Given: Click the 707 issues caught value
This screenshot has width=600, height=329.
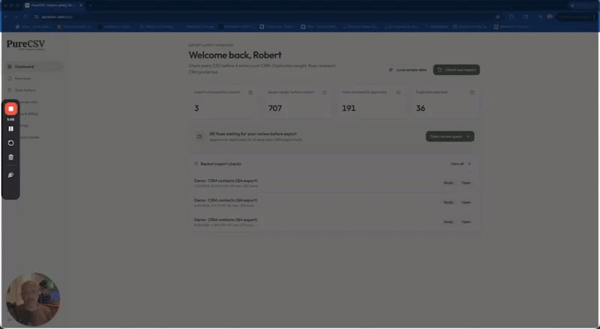Looking at the screenshot, I should tap(274, 108).
